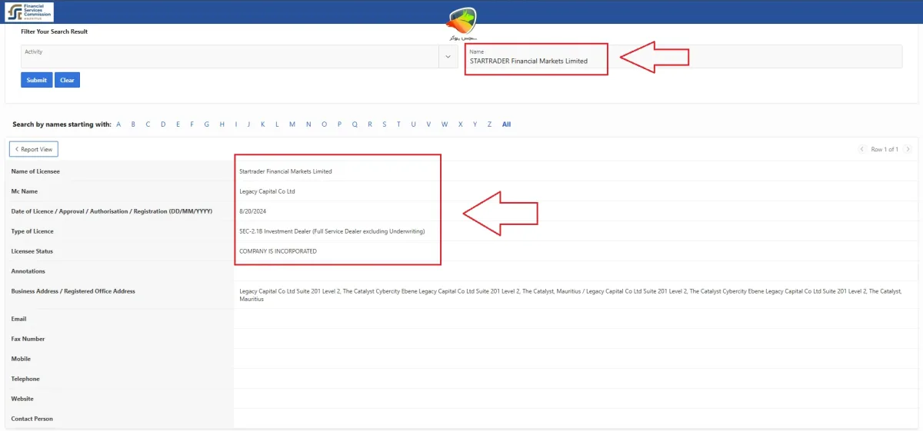Screen dimensions: 923x431
Task: Click the 'Mobile' row label
Action: pyautogui.click(x=21, y=359)
